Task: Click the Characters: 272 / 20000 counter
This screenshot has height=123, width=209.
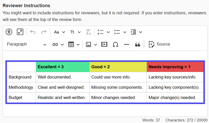Action: pyautogui.click(x=186, y=120)
